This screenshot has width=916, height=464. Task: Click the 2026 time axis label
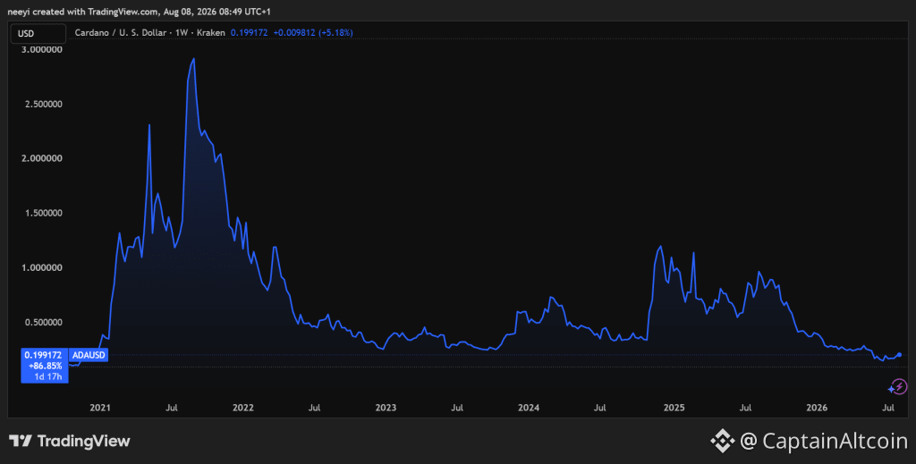pos(817,408)
